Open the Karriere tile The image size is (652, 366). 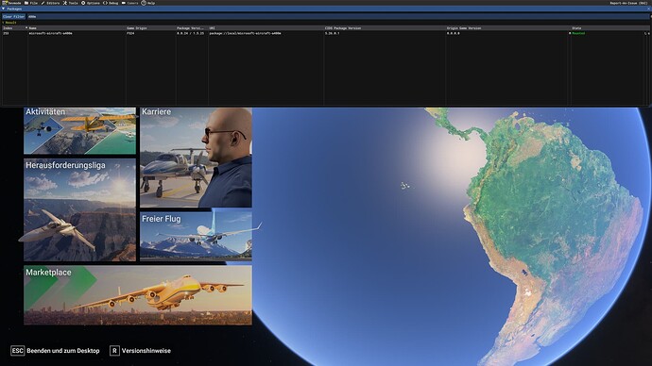196,158
